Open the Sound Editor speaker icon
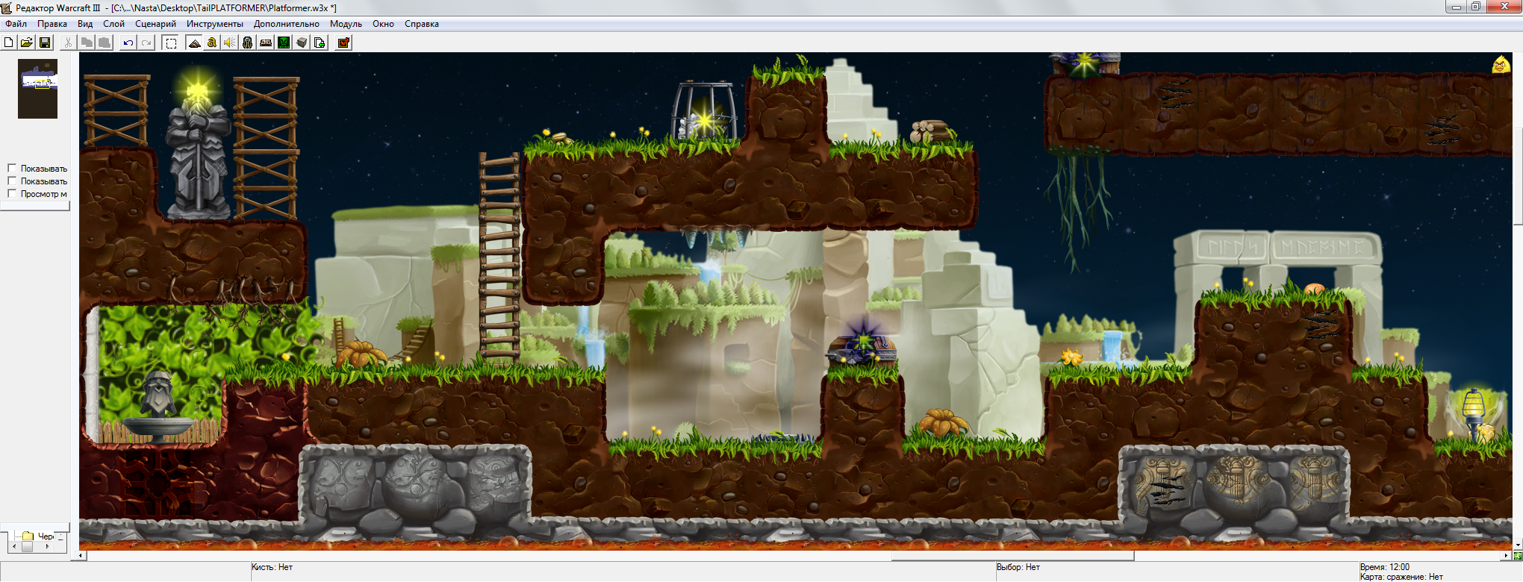 coord(230,43)
